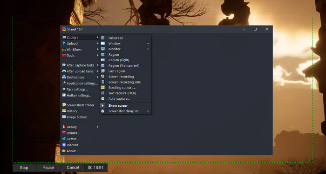Click the Scrolling capture icon
Viewport: 326px width, 174px height.
click(103, 87)
